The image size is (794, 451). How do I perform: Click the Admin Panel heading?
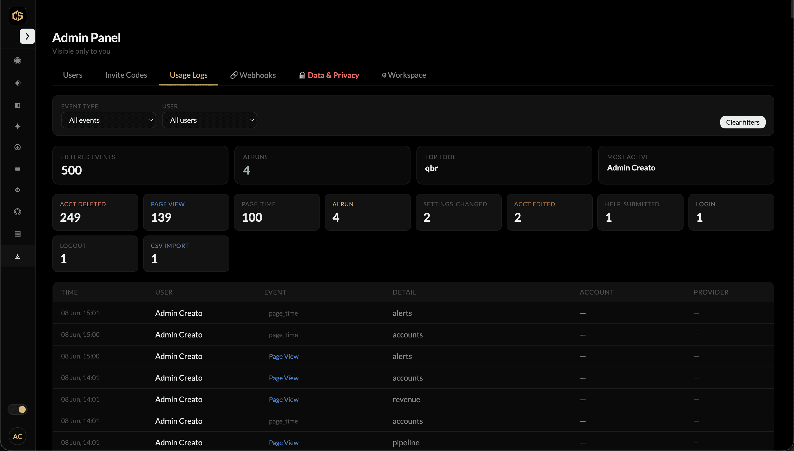86,37
